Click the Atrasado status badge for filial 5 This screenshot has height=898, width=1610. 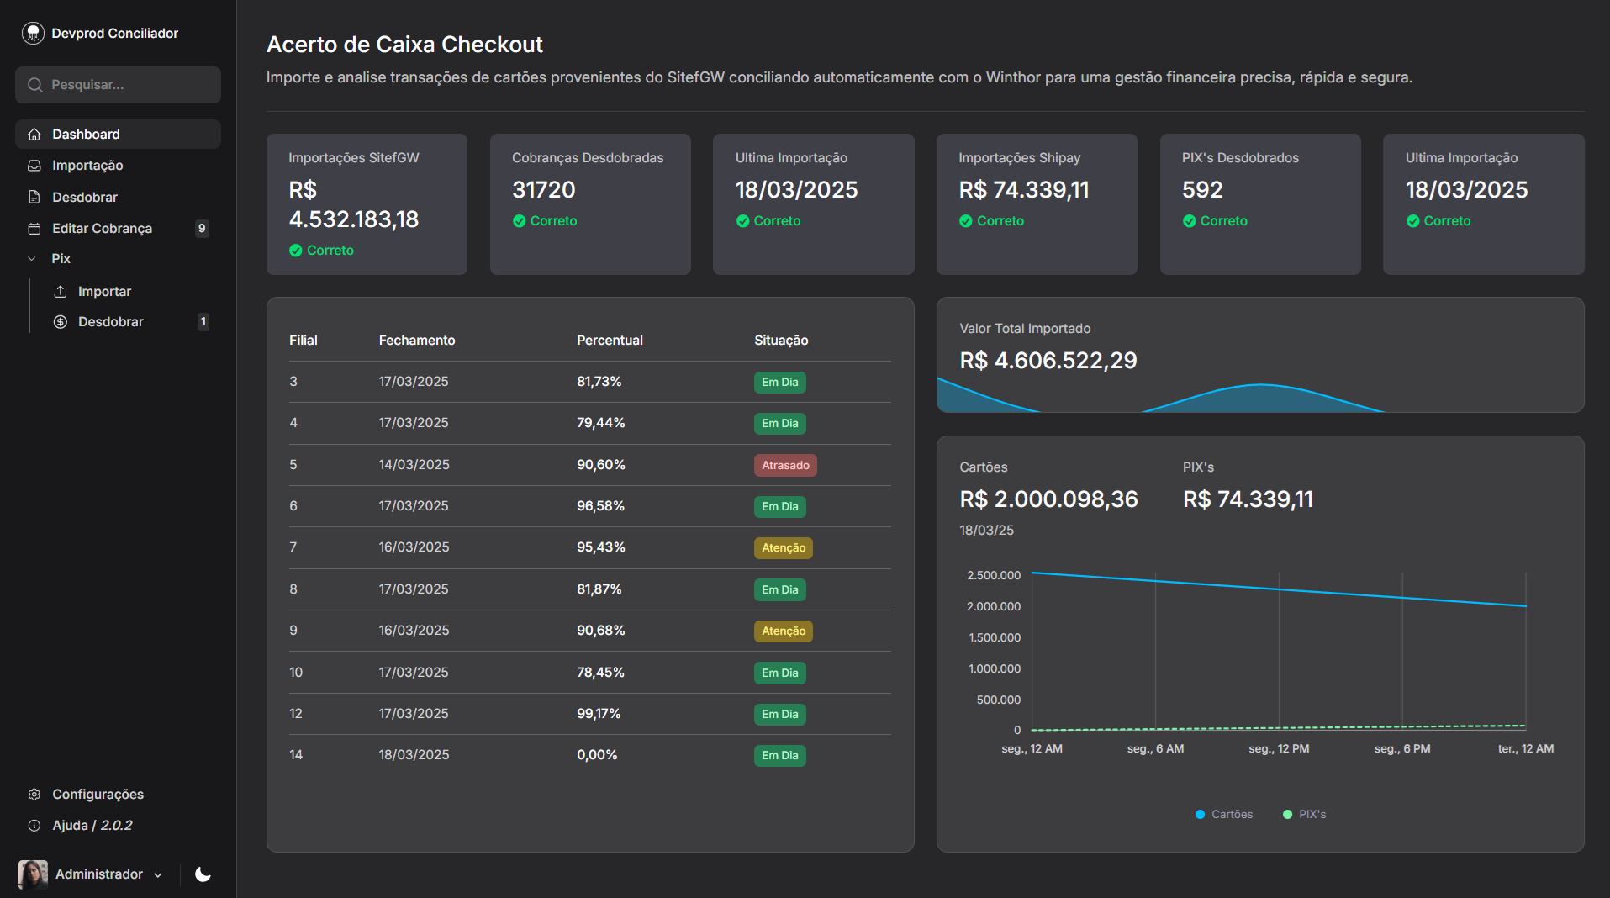[x=784, y=465]
